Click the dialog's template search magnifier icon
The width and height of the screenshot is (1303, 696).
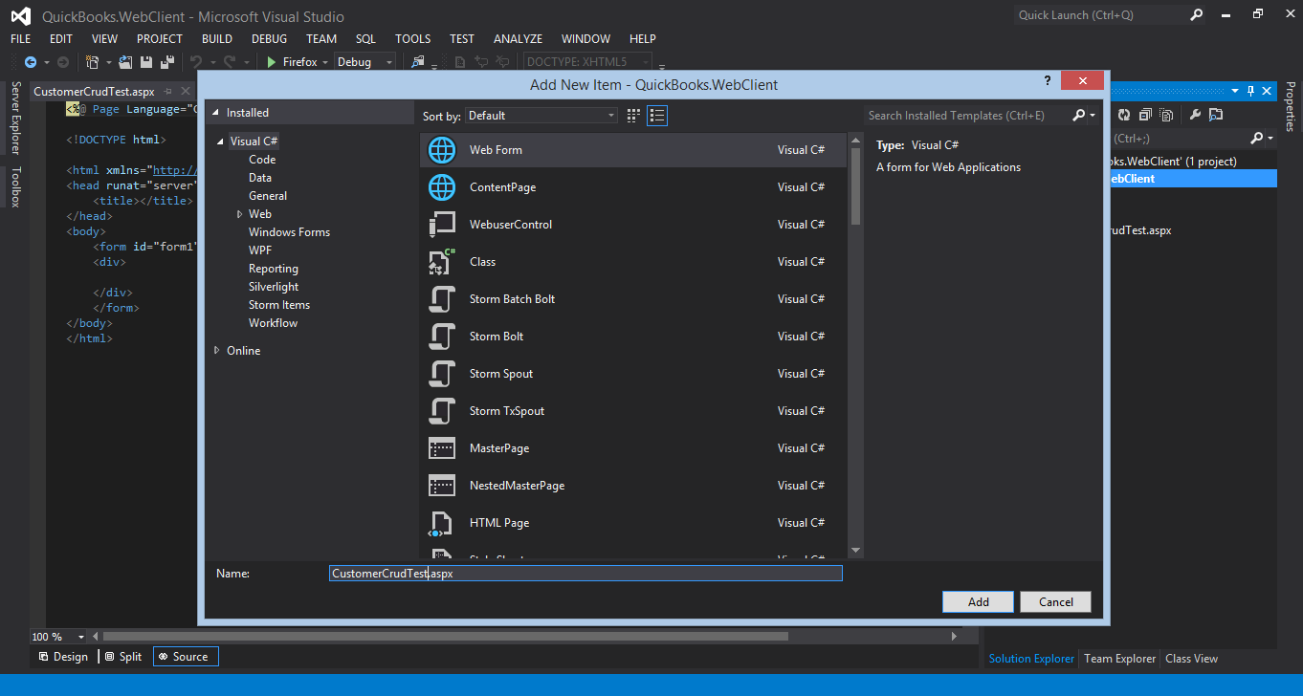pos(1079,116)
